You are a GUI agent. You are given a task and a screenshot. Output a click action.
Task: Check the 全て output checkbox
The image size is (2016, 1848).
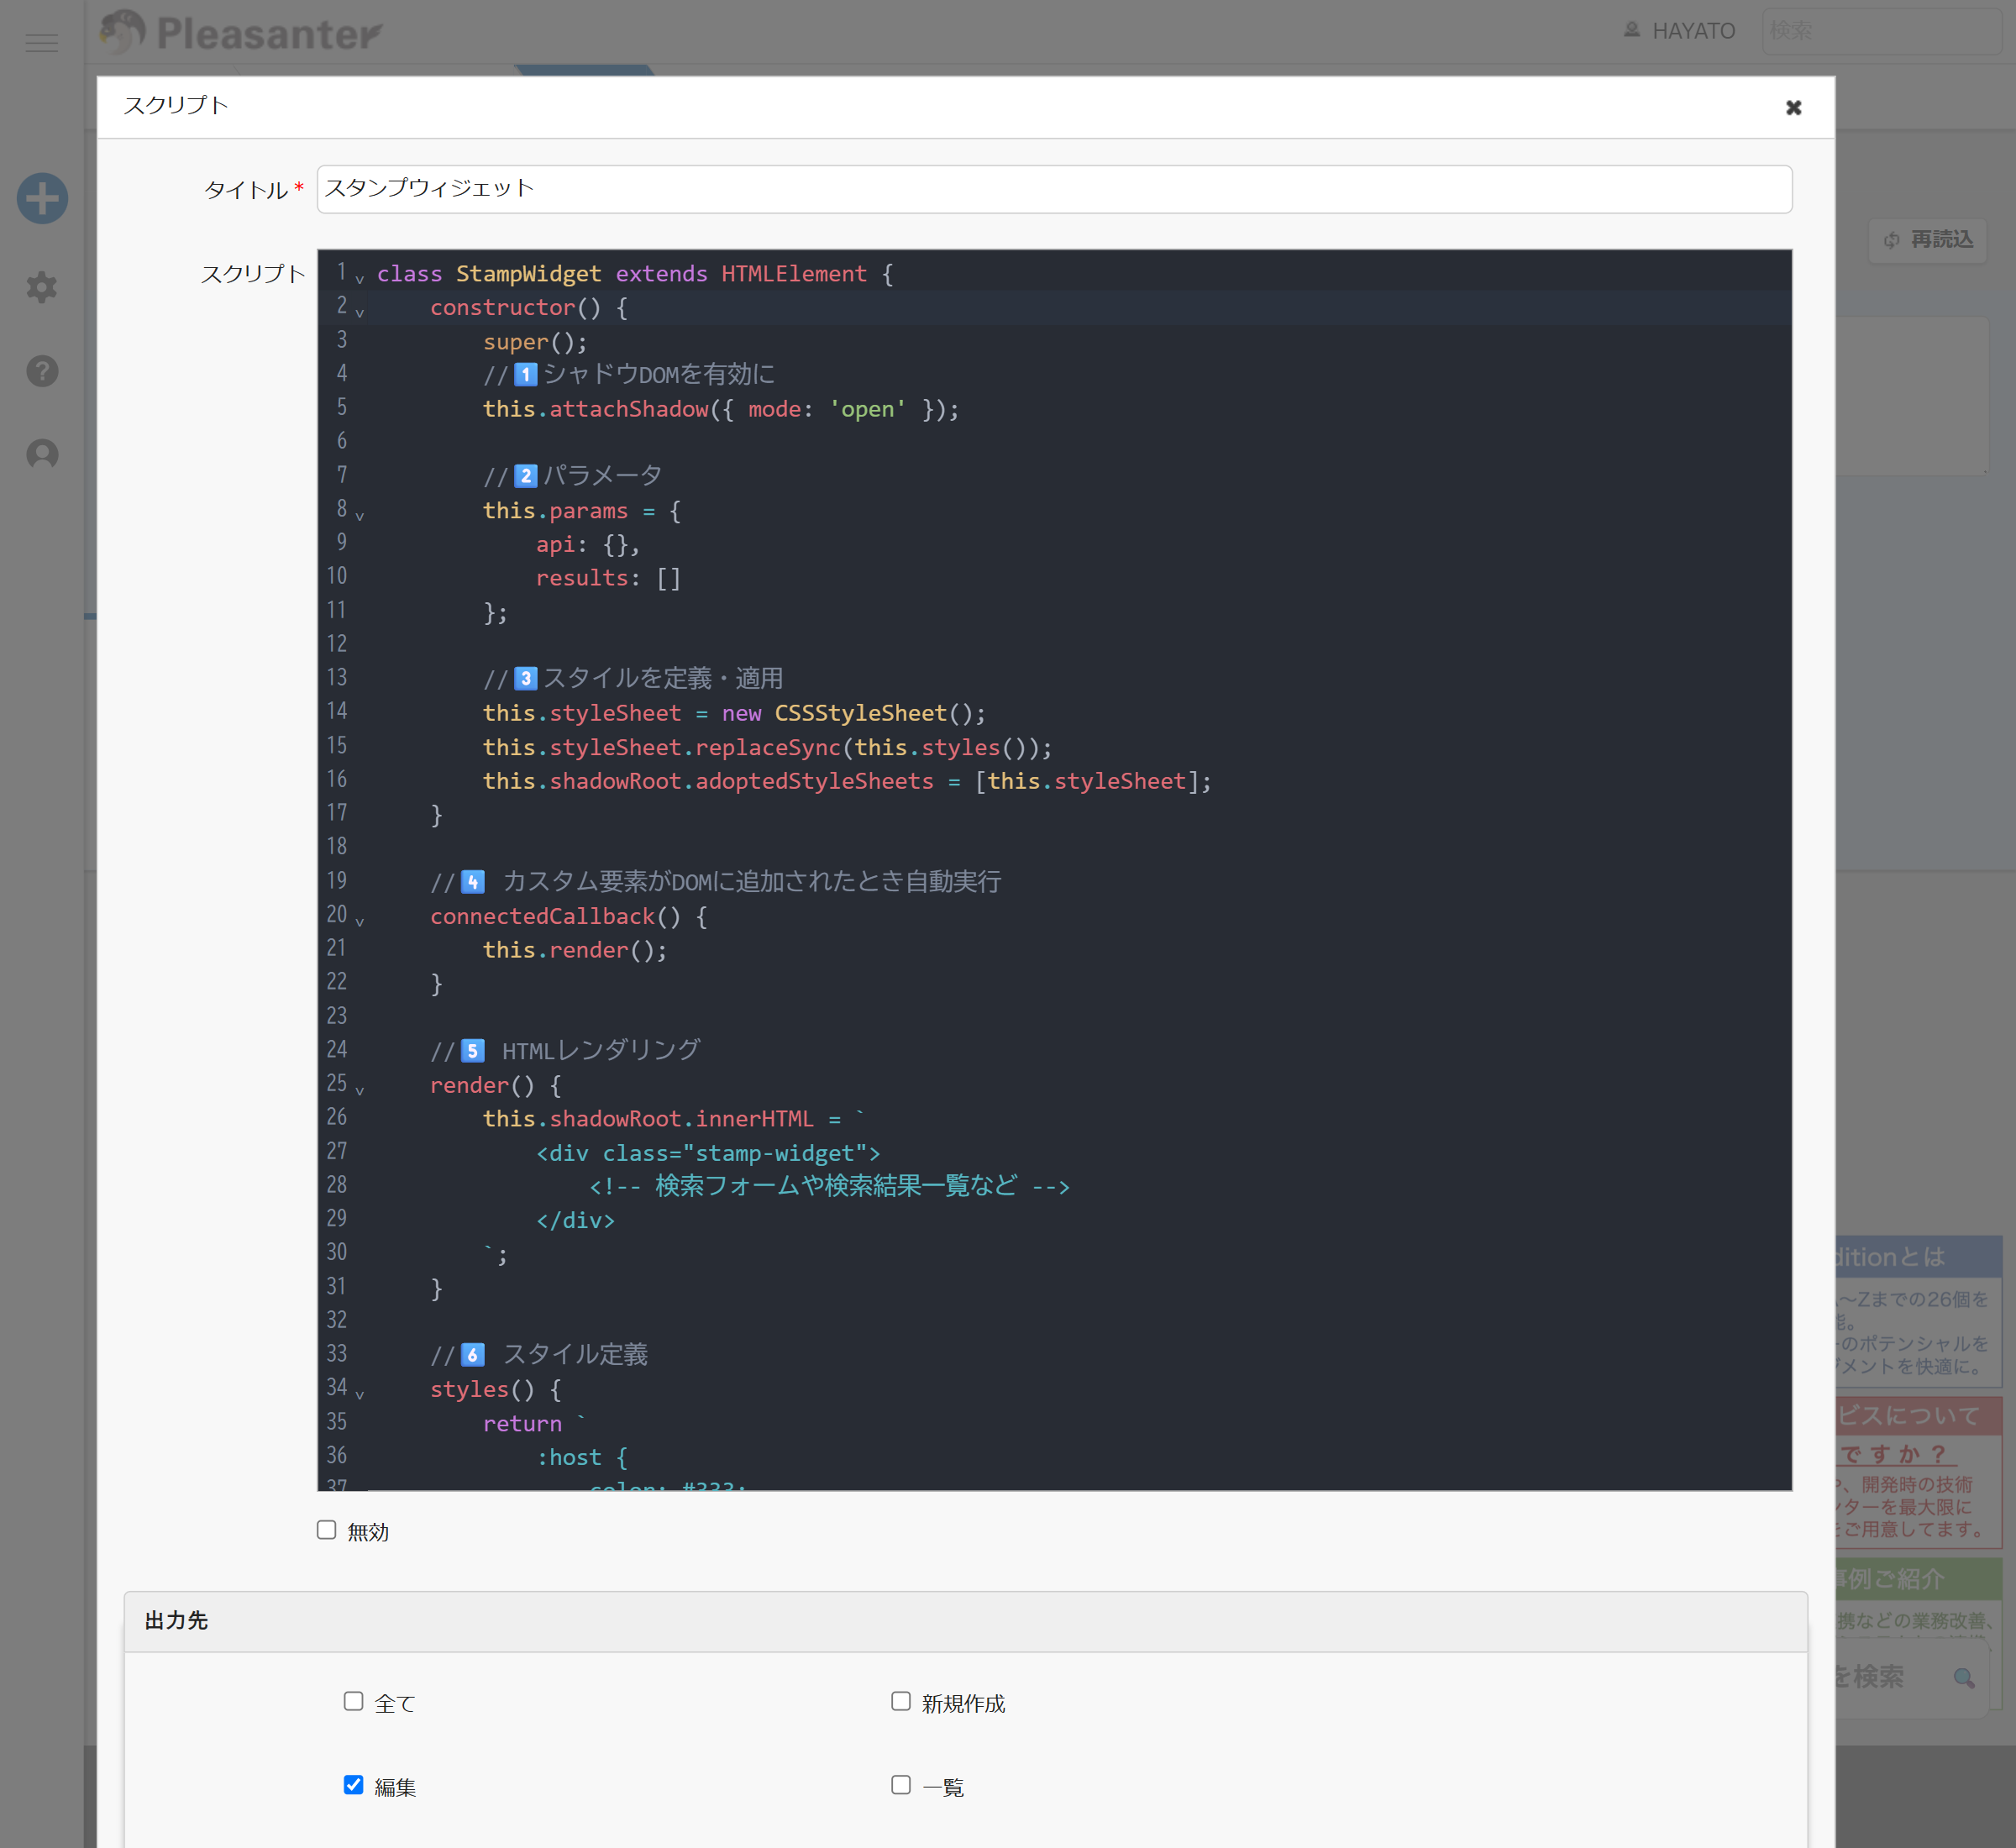352,1701
